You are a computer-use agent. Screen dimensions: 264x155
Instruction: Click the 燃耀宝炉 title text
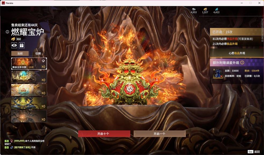(28, 32)
